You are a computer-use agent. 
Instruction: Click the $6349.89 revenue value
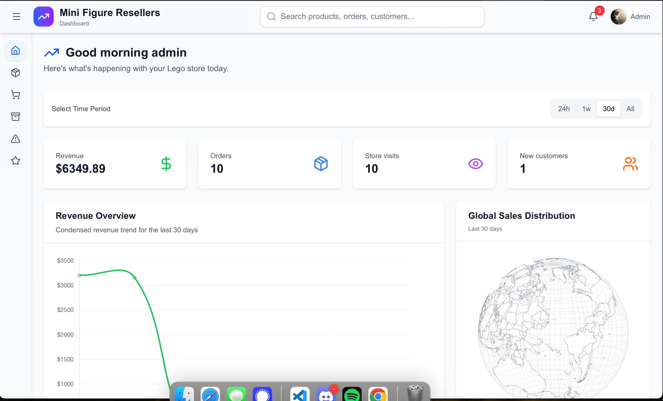pos(80,169)
